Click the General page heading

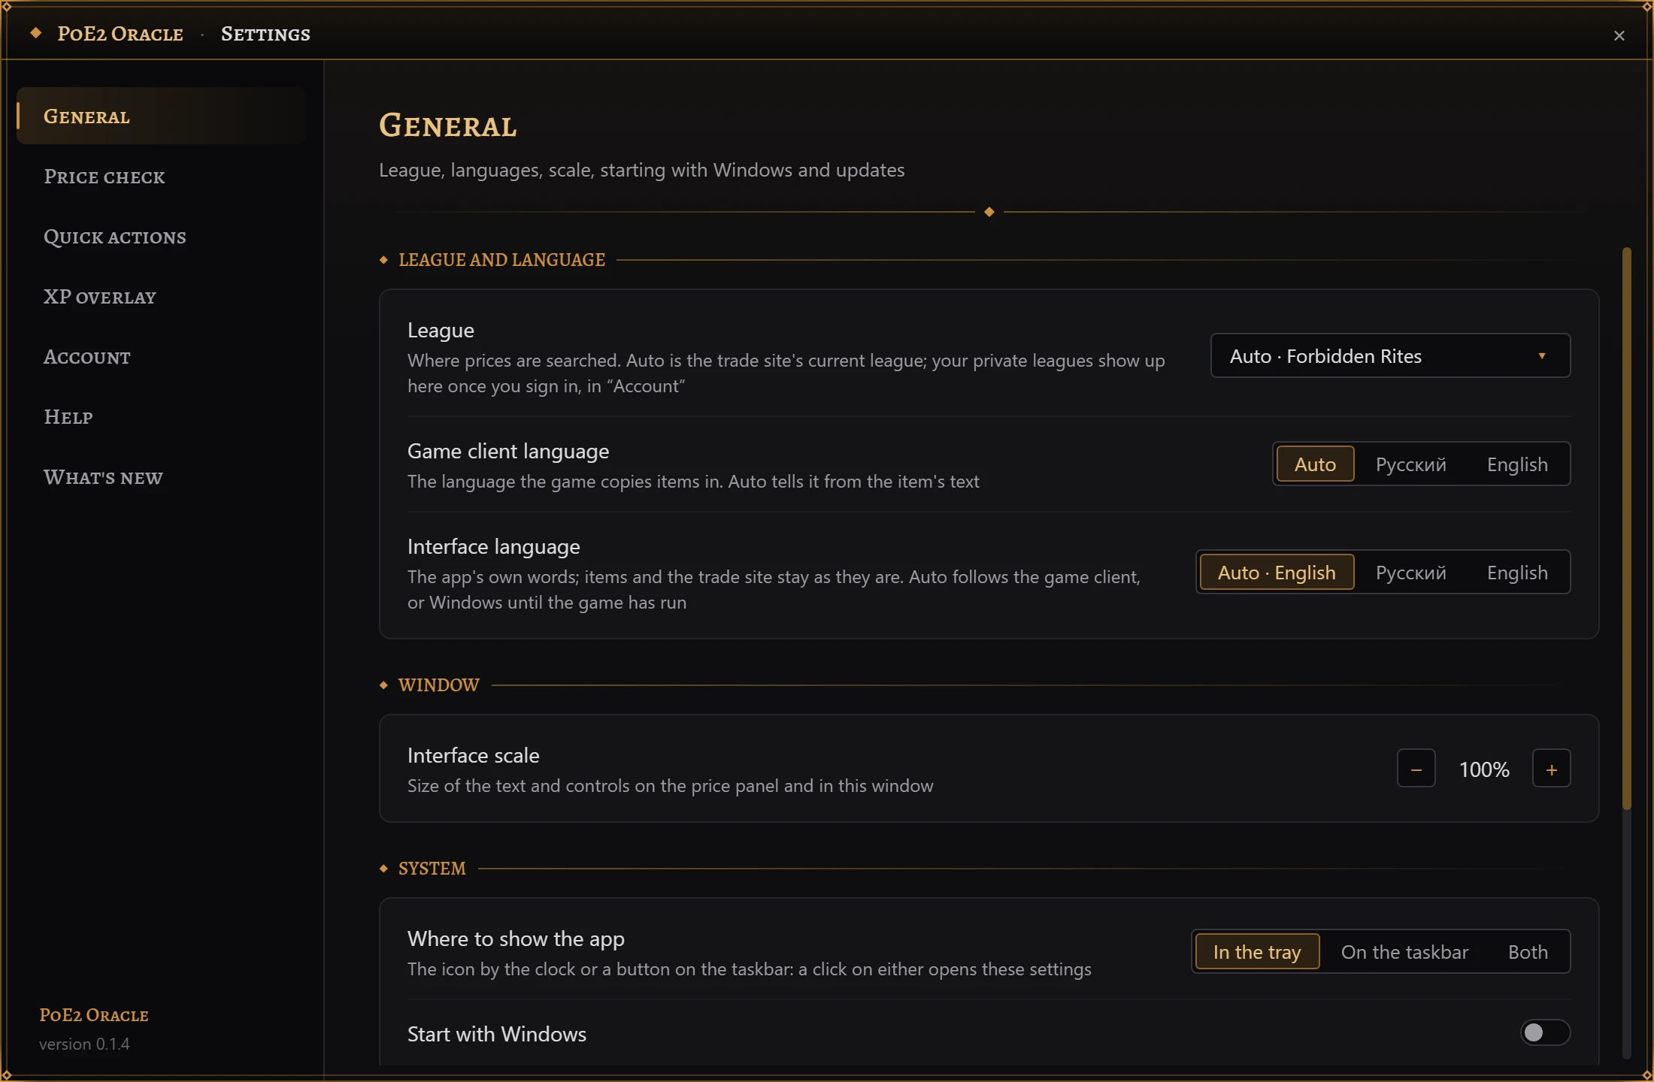point(447,125)
